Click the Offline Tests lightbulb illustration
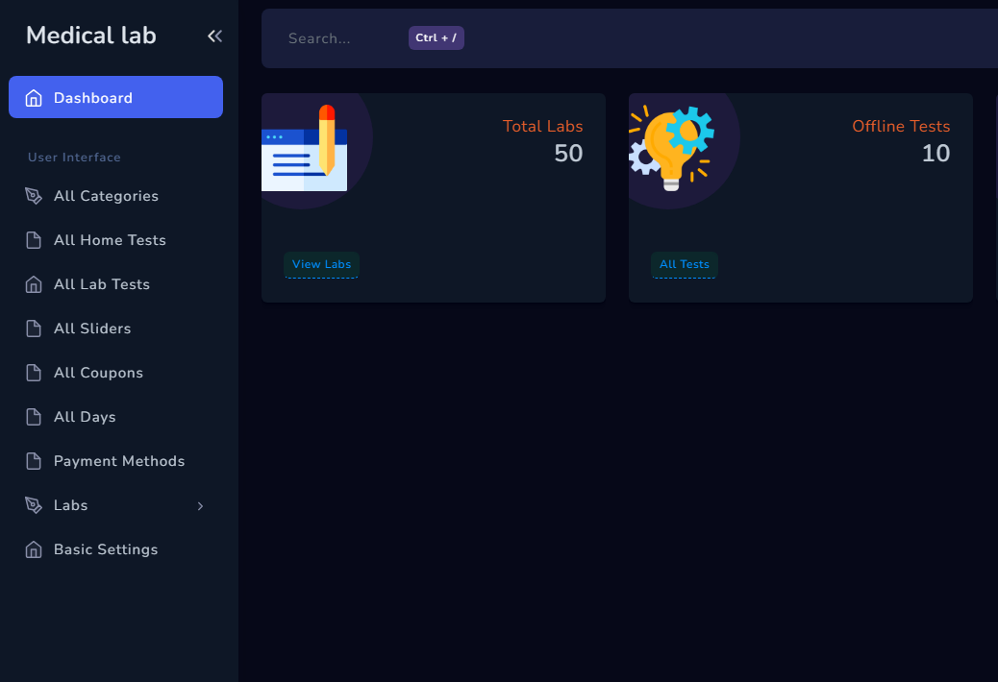Image resolution: width=998 pixels, height=682 pixels. click(673, 148)
